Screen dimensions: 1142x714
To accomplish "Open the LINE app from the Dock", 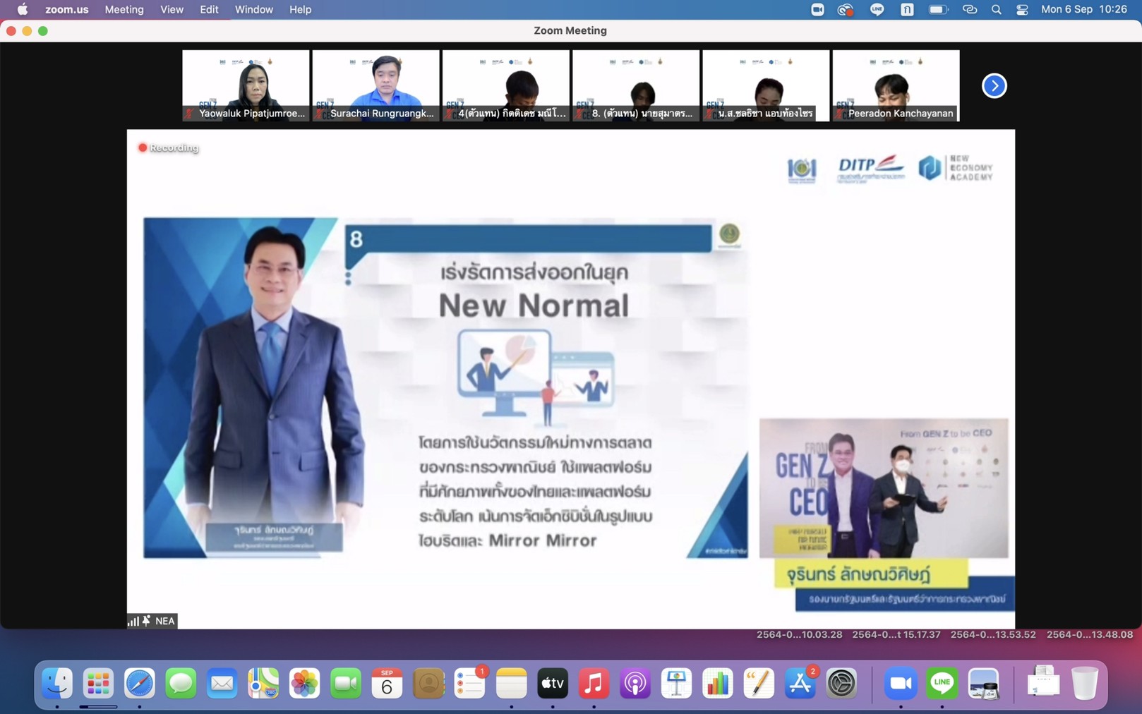I will (x=942, y=683).
